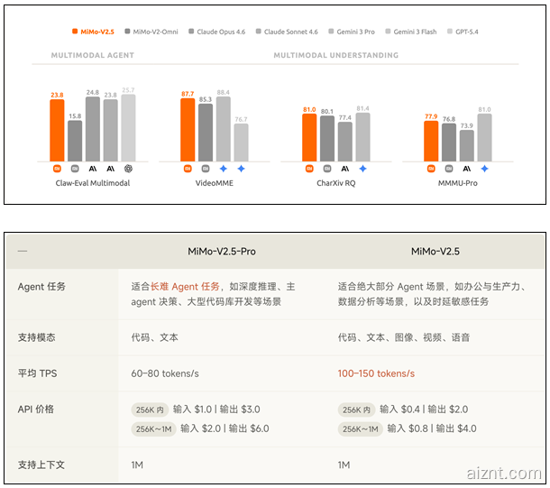Click the orange Xiaomi icon under VideoMME
The height and width of the screenshot is (488, 550).
[x=188, y=168]
